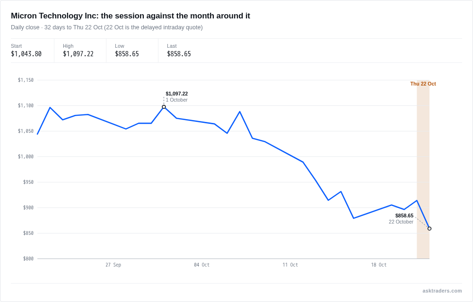Click the asktraders.com source link
Viewport: 473px width, 302px height.
[442, 291]
